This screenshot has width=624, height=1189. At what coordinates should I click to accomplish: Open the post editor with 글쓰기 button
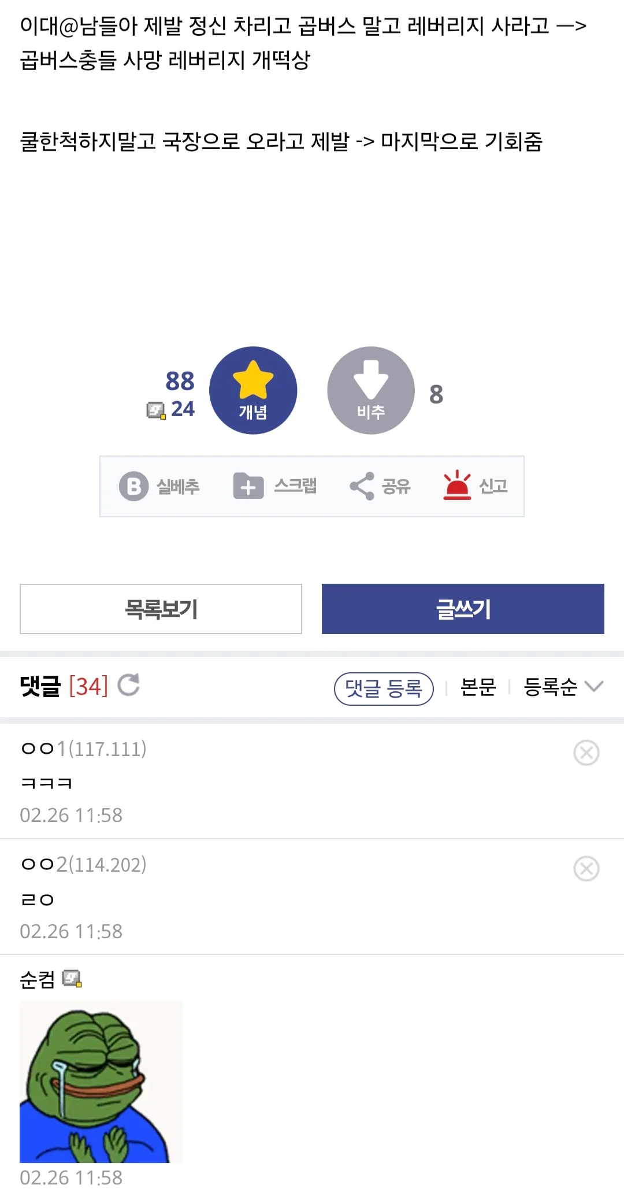tap(462, 609)
